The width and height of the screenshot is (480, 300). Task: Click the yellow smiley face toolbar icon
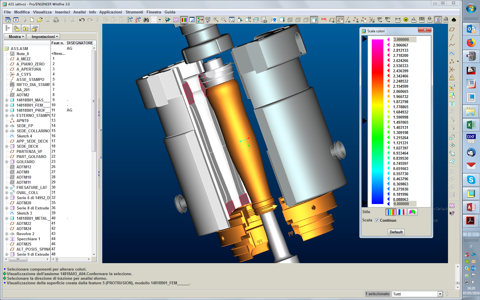pyautogui.click(x=406, y=20)
